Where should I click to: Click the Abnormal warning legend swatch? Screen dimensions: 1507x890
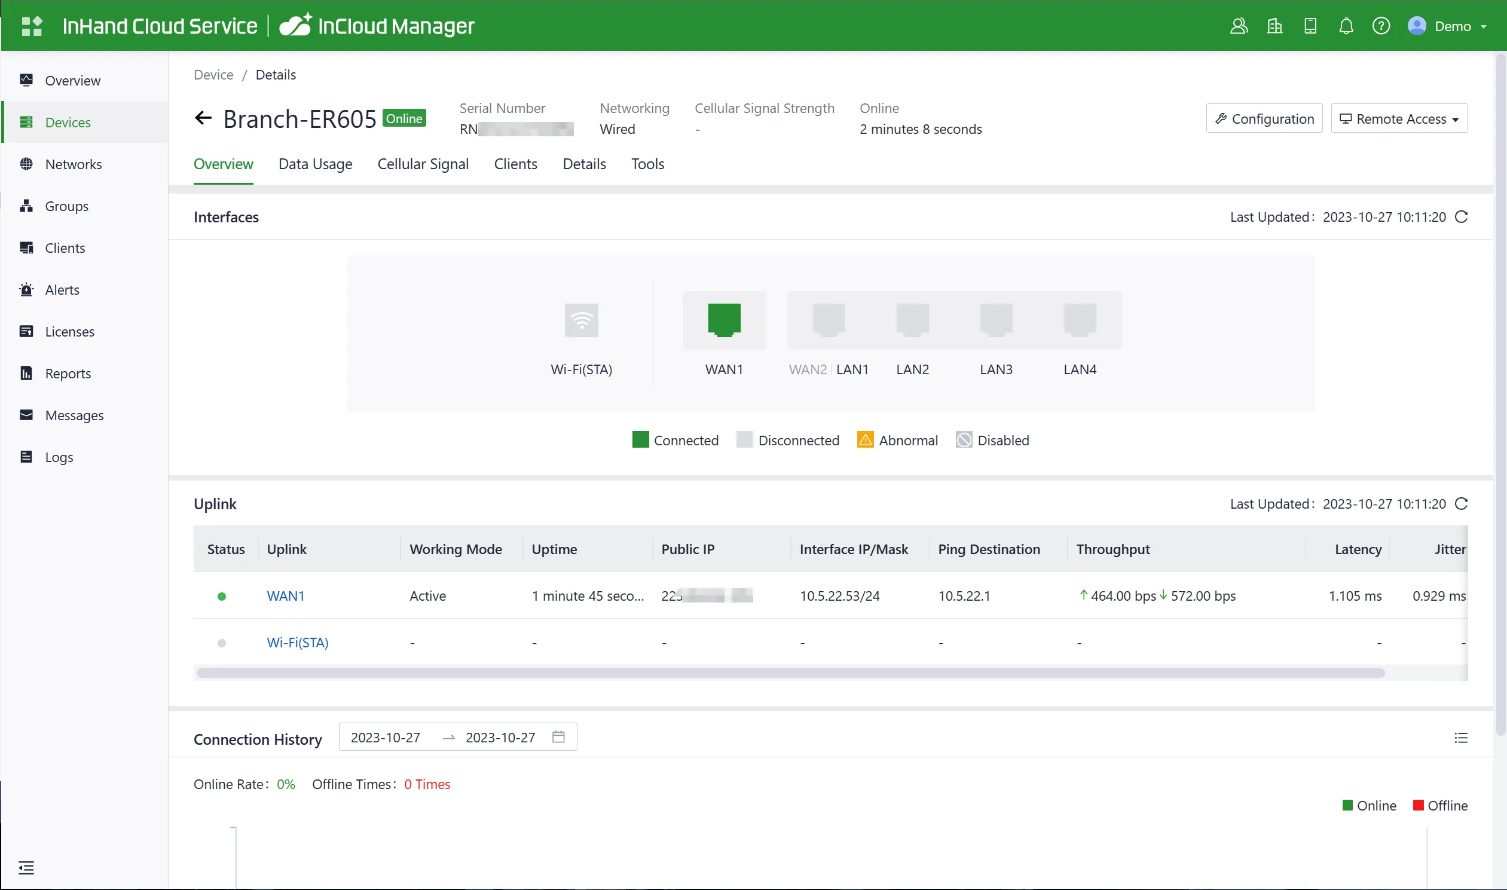pos(866,439)
